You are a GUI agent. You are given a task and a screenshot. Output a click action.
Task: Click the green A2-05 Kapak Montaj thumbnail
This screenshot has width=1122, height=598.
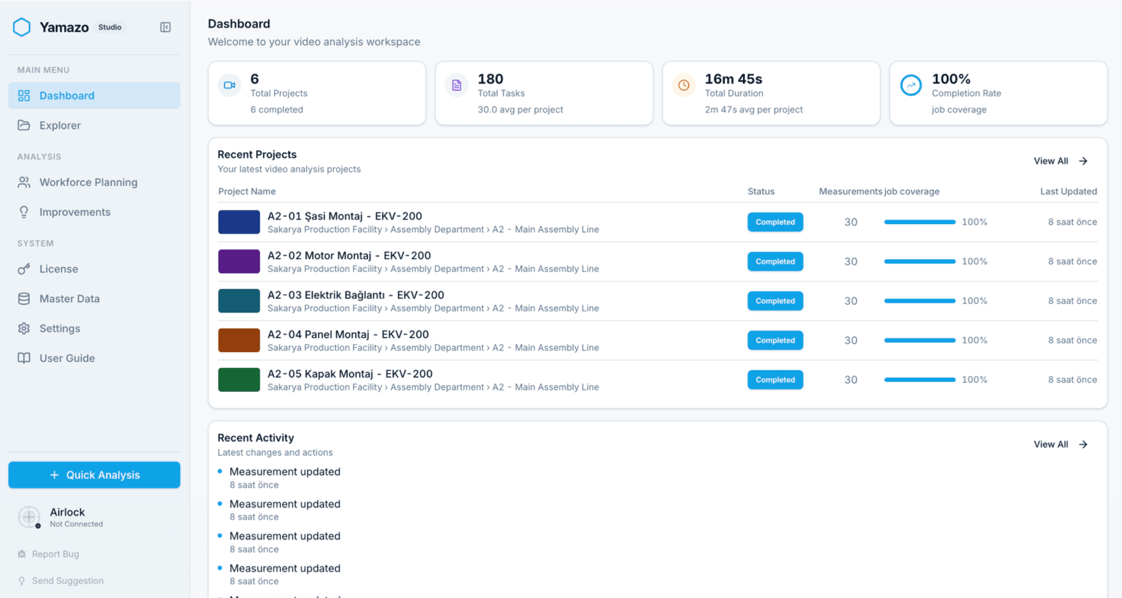[239, 379]
